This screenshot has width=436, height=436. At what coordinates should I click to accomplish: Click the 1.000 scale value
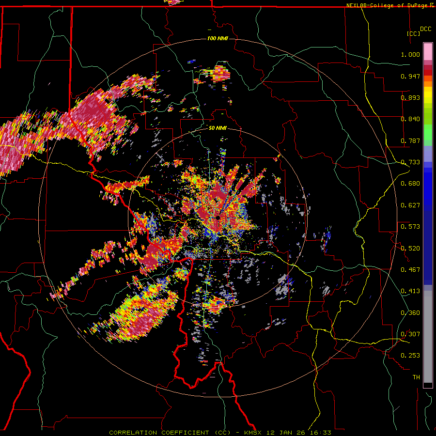pos(410,54)
